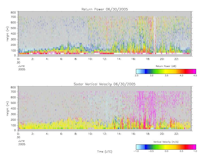Click the '800' height tick on top chart
The height and width of the screenshot is (159, 206).
13,12
